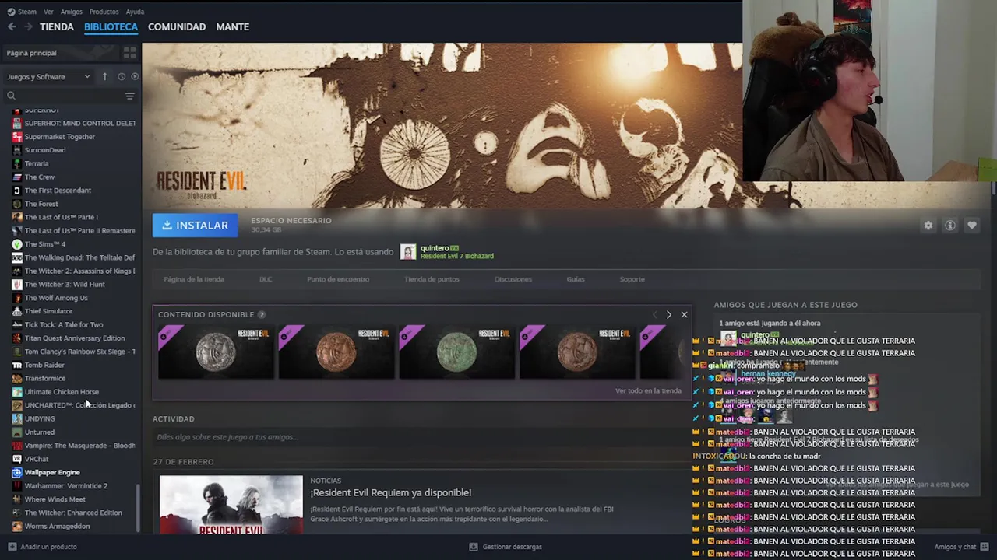Select Where Winds Meet
Screen dimensions: 997x560
pyautogui.click(x=55, y=499)
